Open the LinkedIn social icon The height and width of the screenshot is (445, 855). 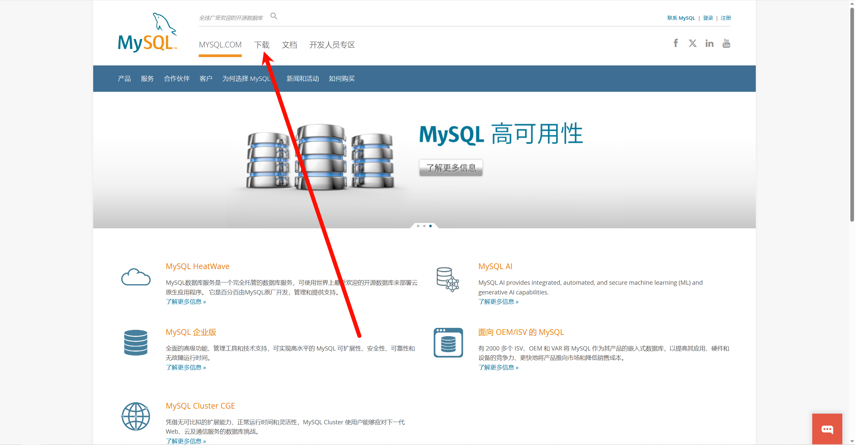(709, 43)
